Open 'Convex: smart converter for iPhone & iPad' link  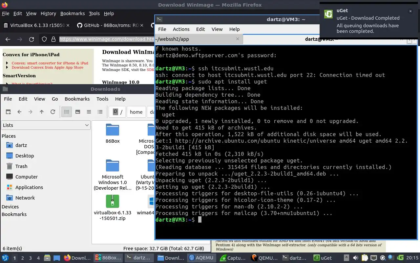(50, 63)
